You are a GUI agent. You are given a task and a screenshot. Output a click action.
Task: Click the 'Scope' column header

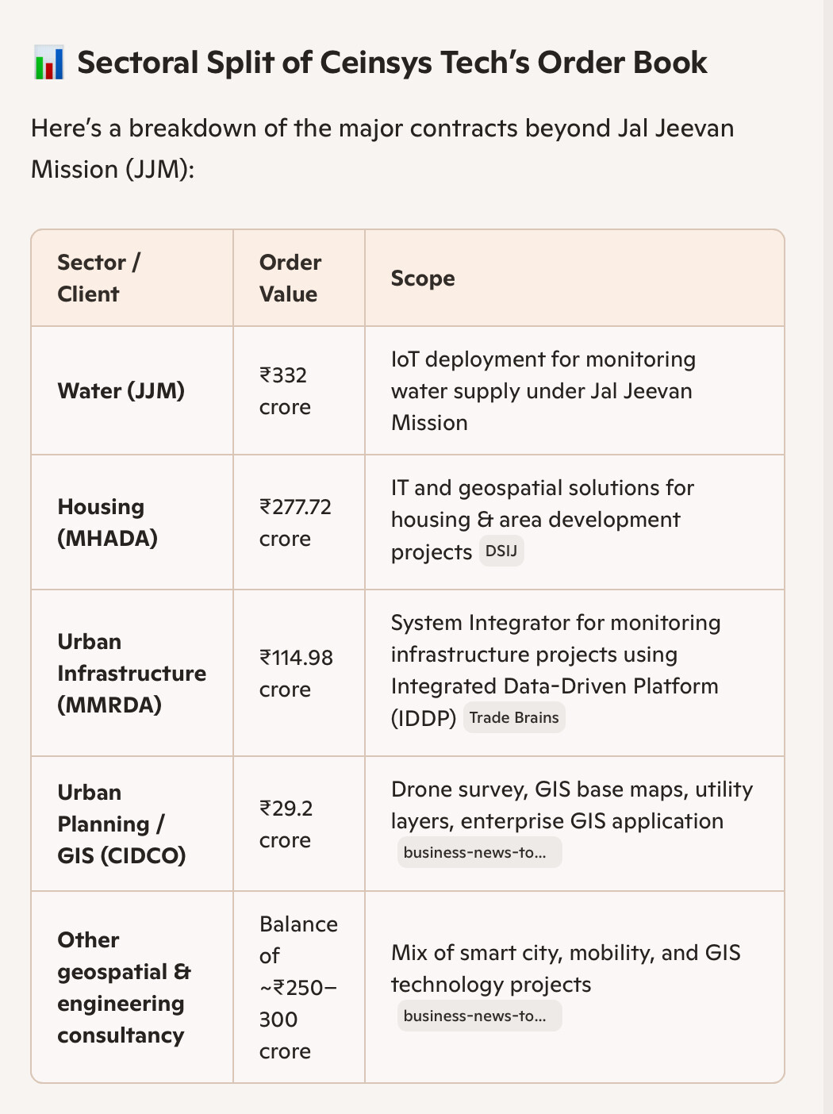click(x=423, y=278)
